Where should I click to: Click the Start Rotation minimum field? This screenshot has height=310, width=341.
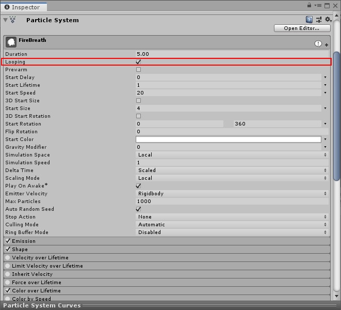click(180, 123)
